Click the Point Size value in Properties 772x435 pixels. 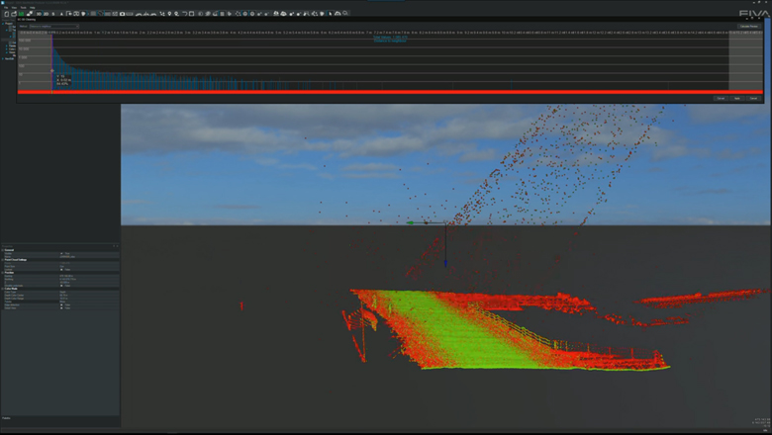click(90, 266)
